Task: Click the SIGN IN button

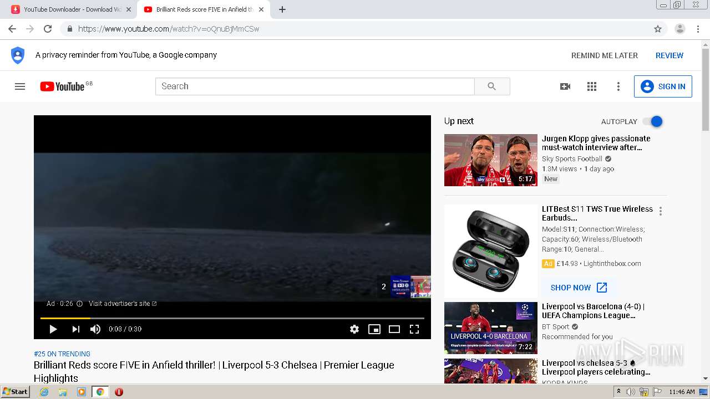Action: 663,86
